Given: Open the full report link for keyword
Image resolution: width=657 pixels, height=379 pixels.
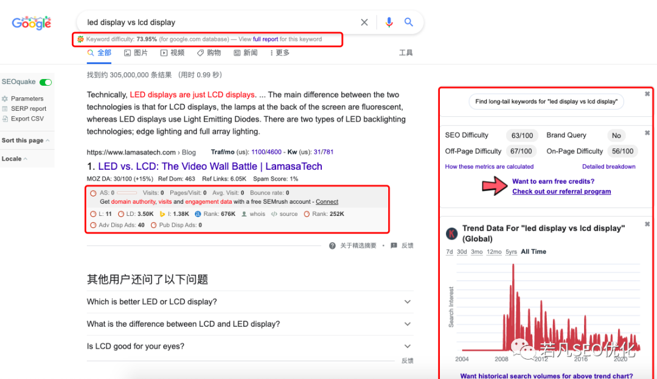Looking at the screenshot, I should coord(265,39).
